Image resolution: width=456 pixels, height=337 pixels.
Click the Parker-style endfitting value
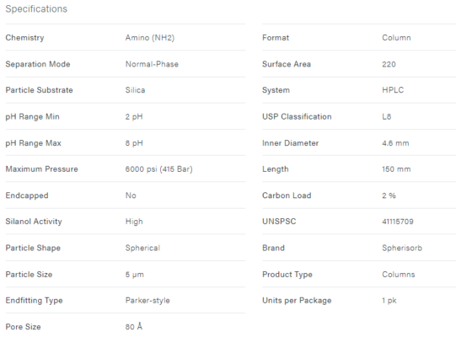pos(148,301)
